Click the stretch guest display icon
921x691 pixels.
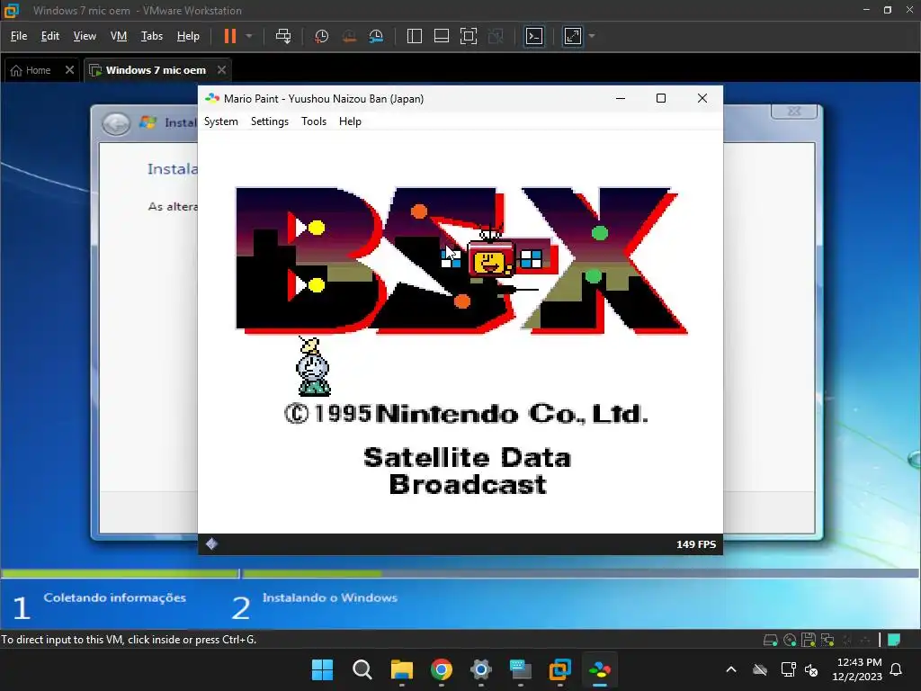pos(573,36)
